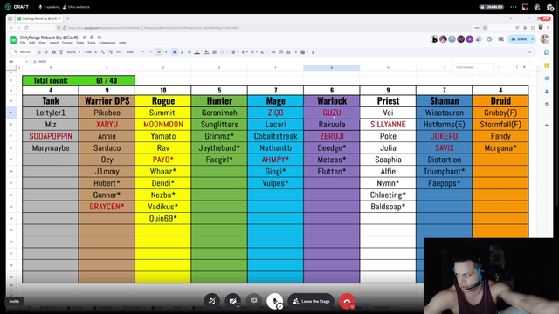The width and height of the screenshot is (559, 314).
Task: Click the red hang up button
Action: (347, 301)
